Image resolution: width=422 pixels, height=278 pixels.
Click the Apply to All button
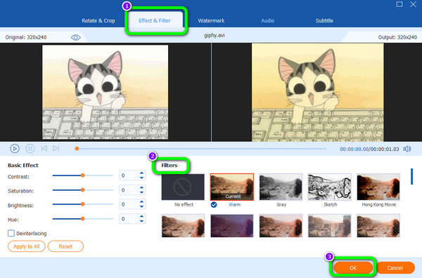point(27,246)
